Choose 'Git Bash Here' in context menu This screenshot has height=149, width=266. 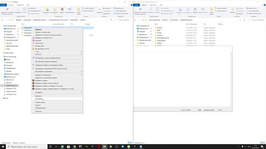[39, 46]
